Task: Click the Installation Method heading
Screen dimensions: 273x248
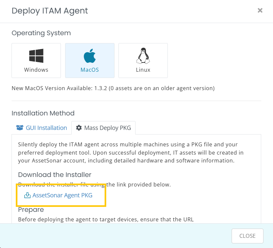Action: (43, 113)
